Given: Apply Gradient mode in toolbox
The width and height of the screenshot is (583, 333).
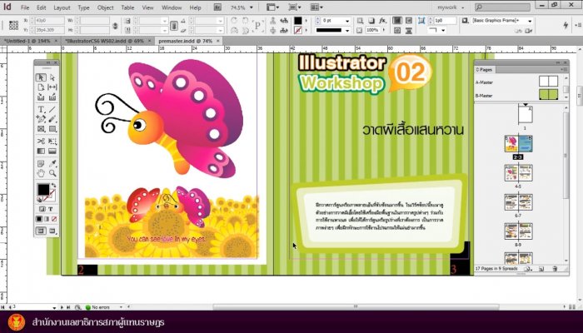Looking at the screenshot, I should point(47,219).
